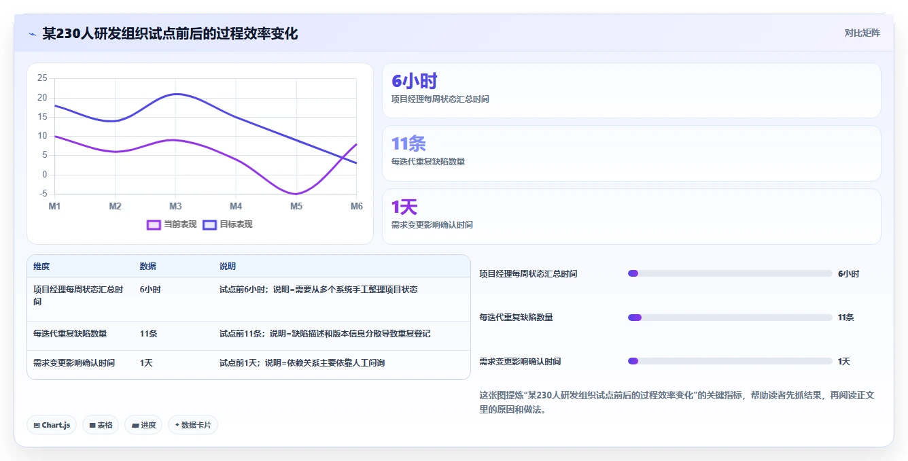Select the 11条 metric card value

408,143
